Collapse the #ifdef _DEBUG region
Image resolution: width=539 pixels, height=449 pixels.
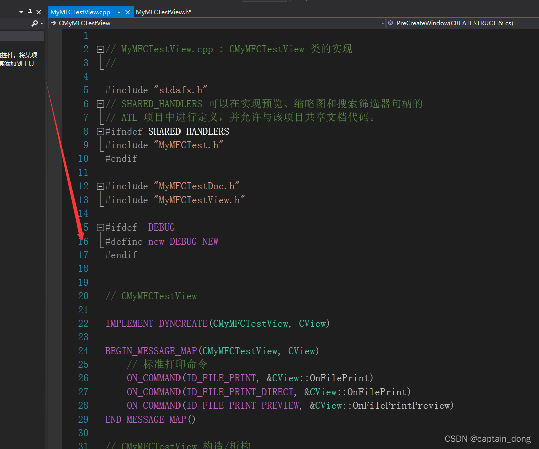[x=100, y=228]
